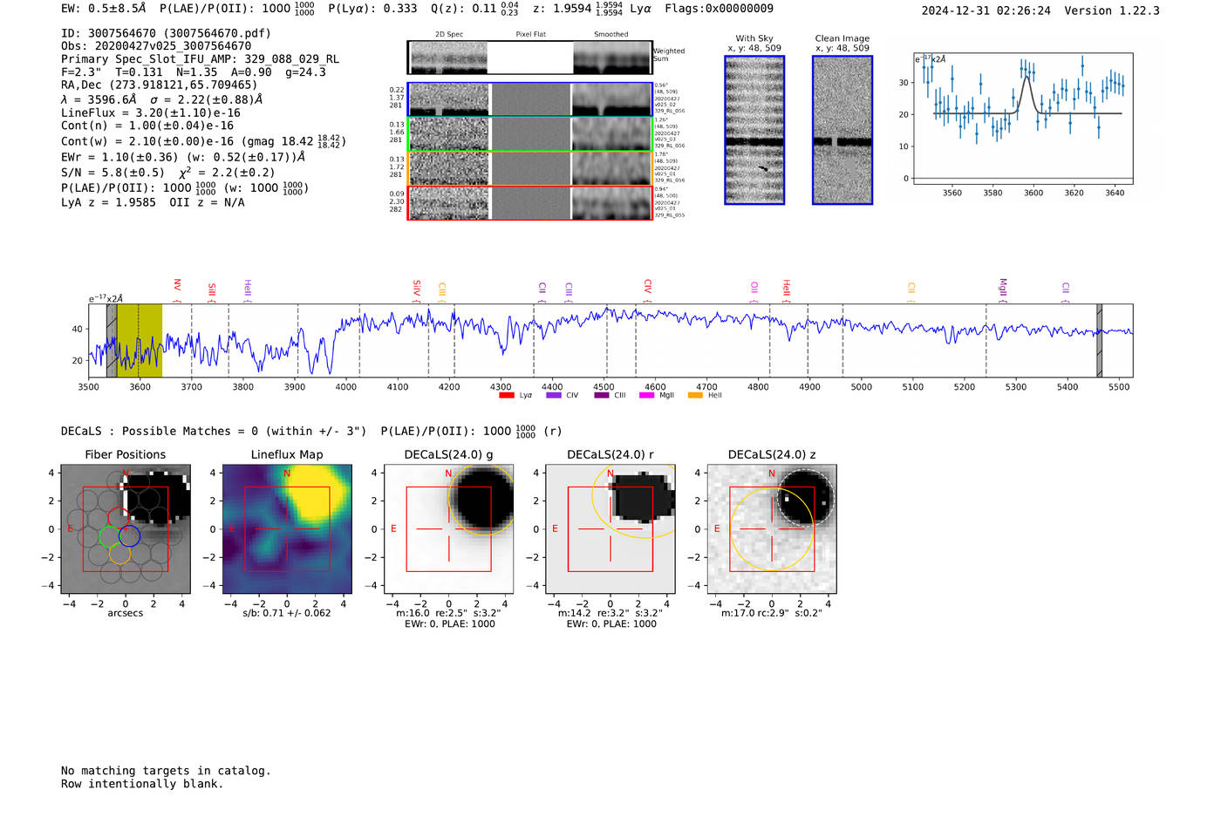Viewport: 1221px width, 831px height.
Task: Open the emission line fit plot
Action: (1022, 119)
